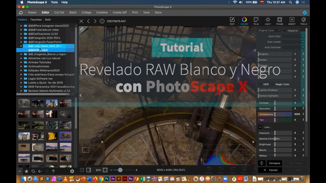Viewport: 326px width, 183px height.
Task: Show image info for DSCF0676.RAF
Action: 102,21
